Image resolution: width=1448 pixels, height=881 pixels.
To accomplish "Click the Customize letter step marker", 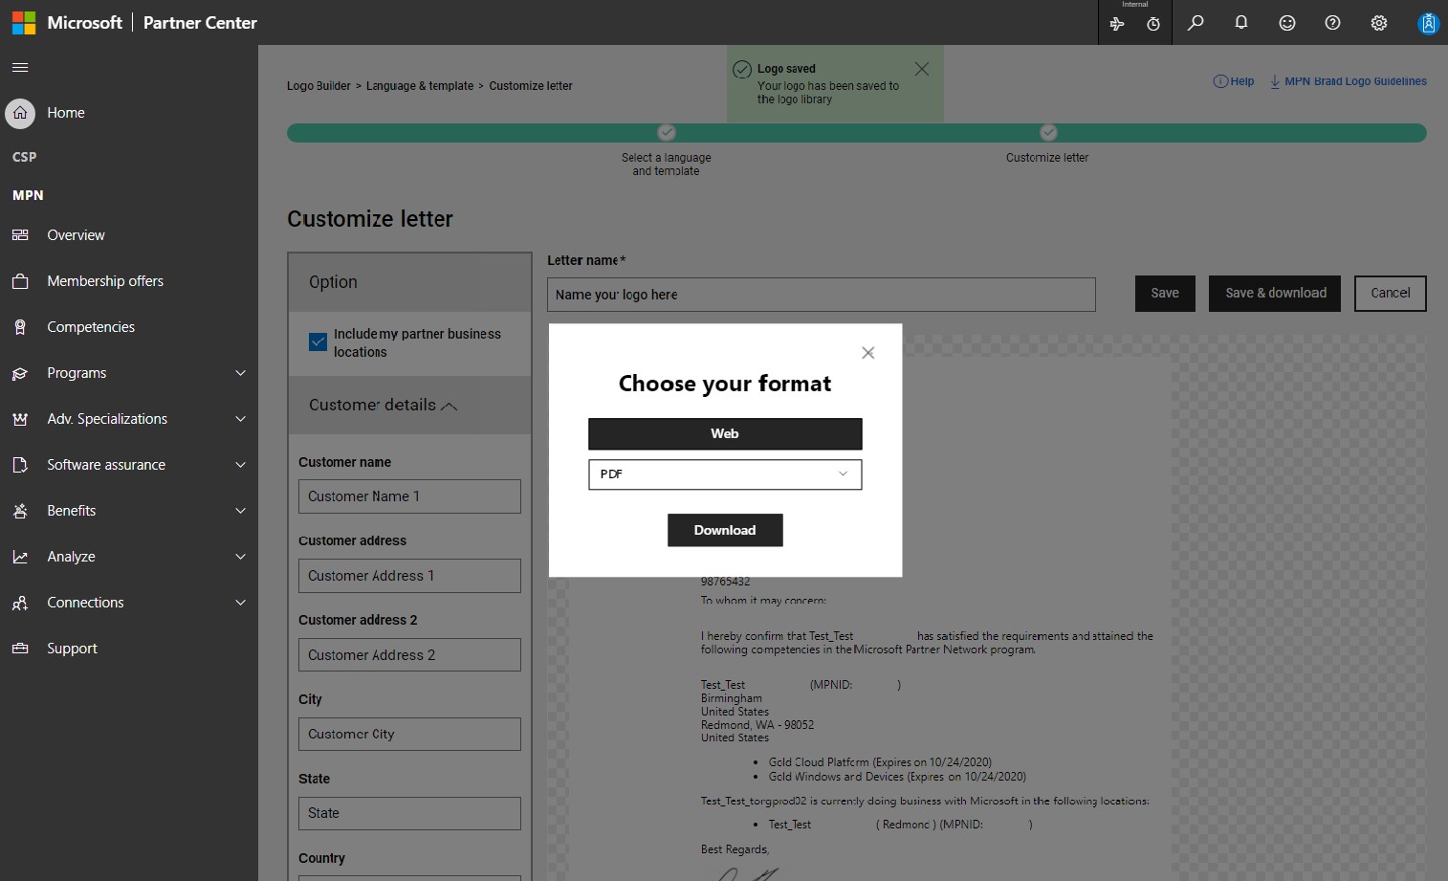I will 1049,132.
